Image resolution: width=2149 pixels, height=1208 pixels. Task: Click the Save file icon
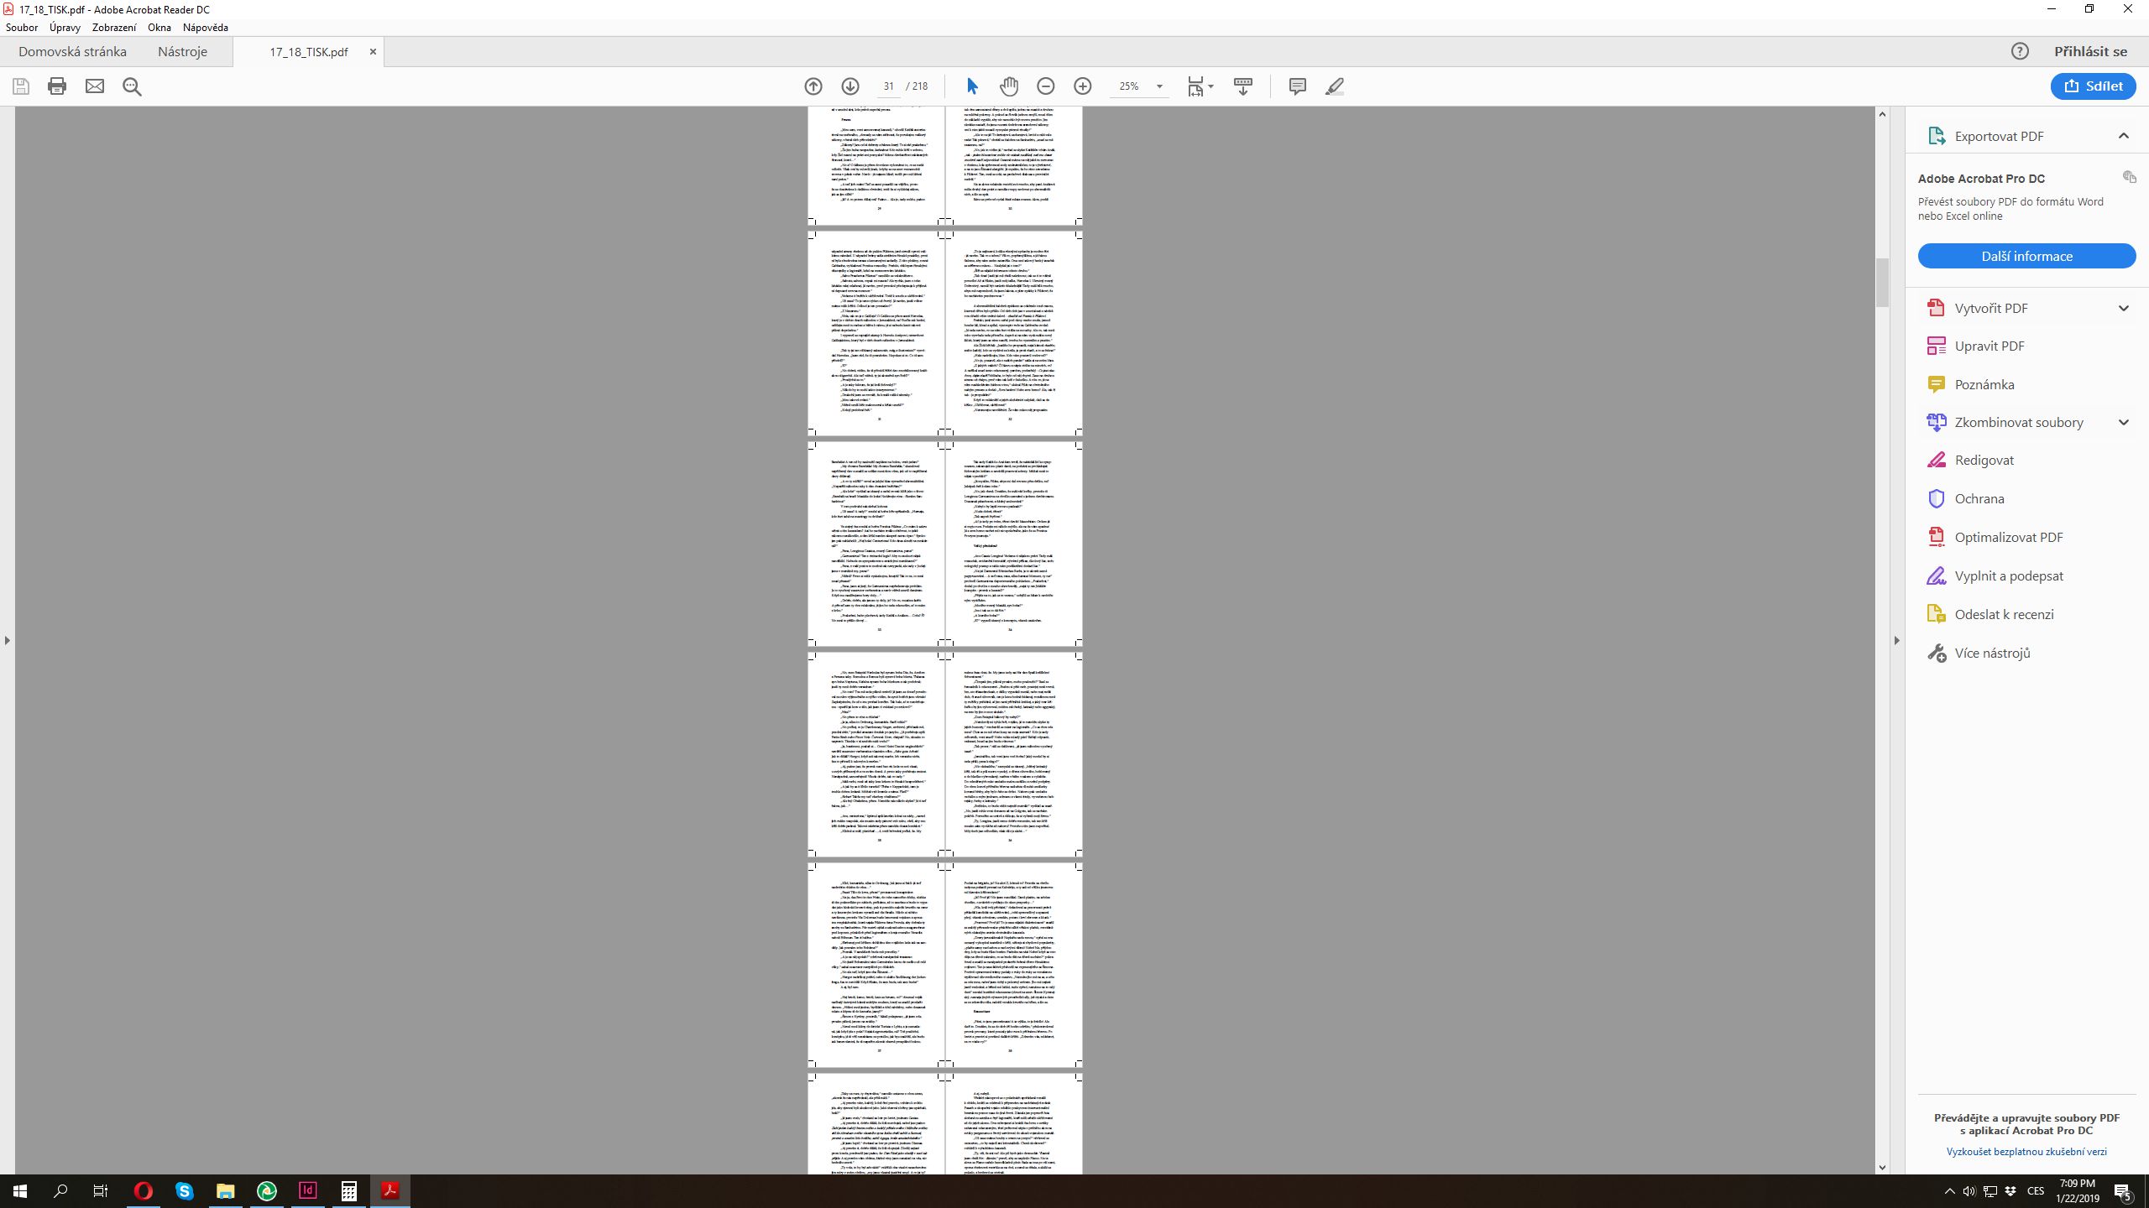(21, 86)
